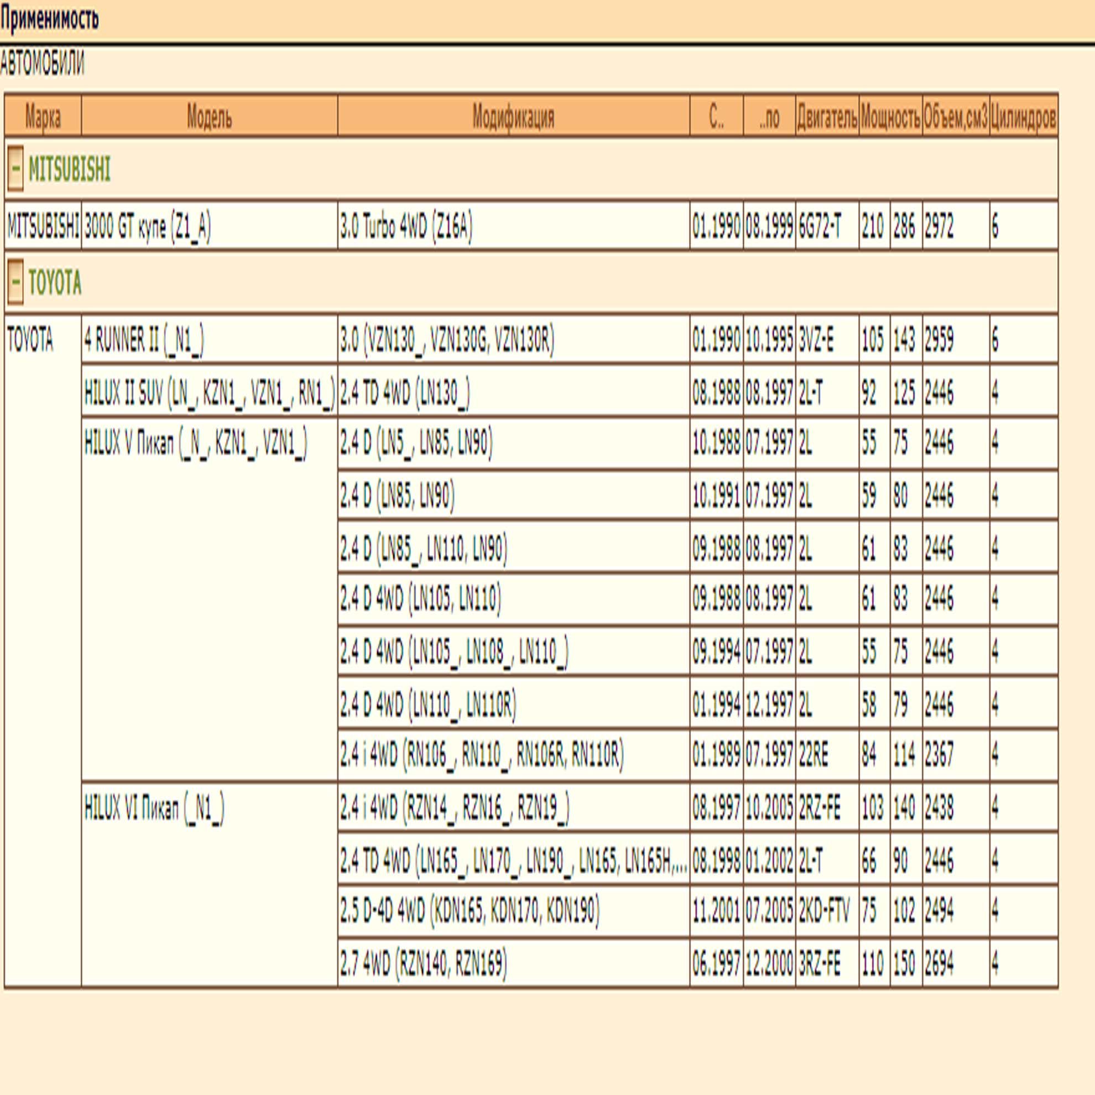Click the Применимость section title
The width and height of the screenshot is (1095, 1095).
(49, 18)
